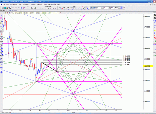This screenshot has width=156, height=114.
Task: Click the floppy disk Save icon
Action: click(10, 8)
